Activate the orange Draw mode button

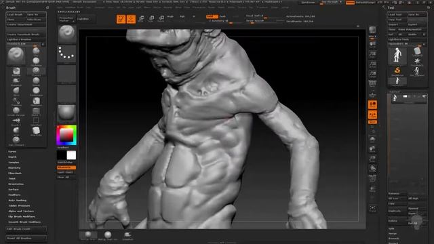click(131, 19)
